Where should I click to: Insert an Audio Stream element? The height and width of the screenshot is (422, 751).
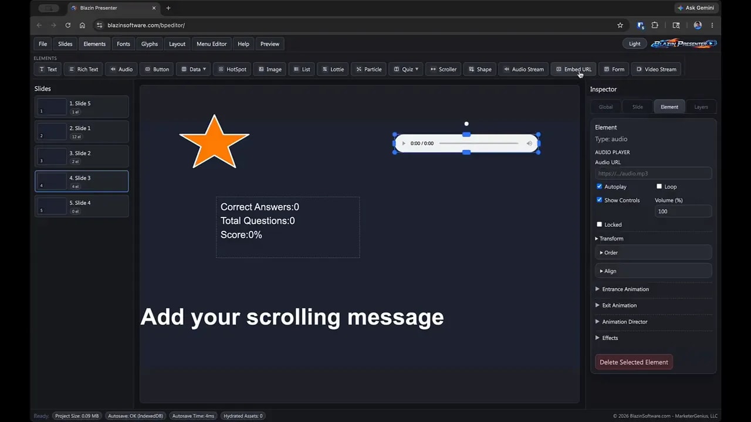(523, 69)
